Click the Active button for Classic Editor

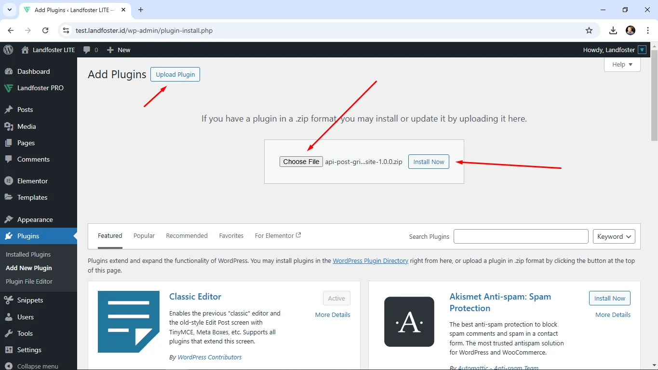coord(336,298)
